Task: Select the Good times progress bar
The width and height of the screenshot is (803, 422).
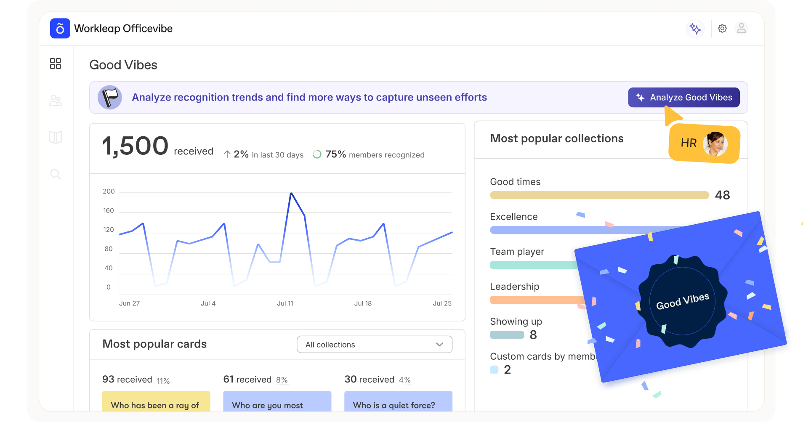Action: pos(599,195)
